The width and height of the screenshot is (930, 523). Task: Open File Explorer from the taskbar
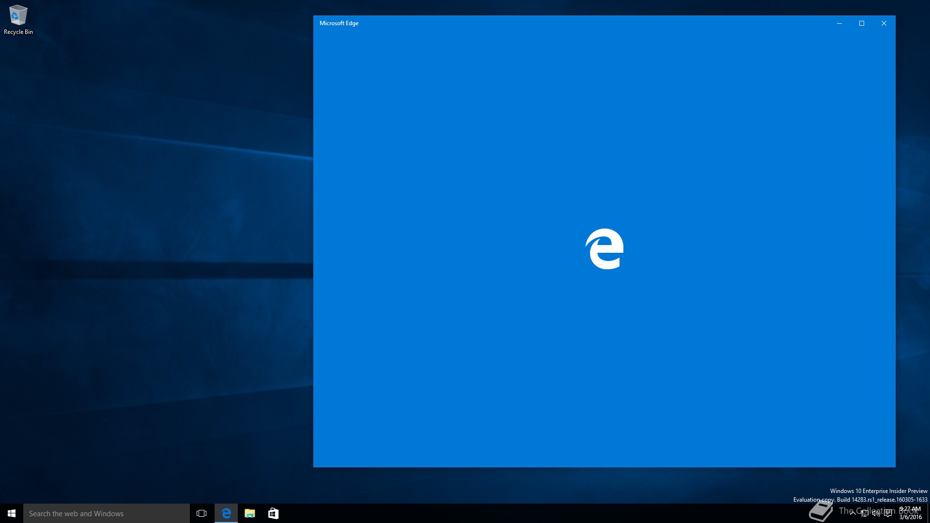point(250,513)
